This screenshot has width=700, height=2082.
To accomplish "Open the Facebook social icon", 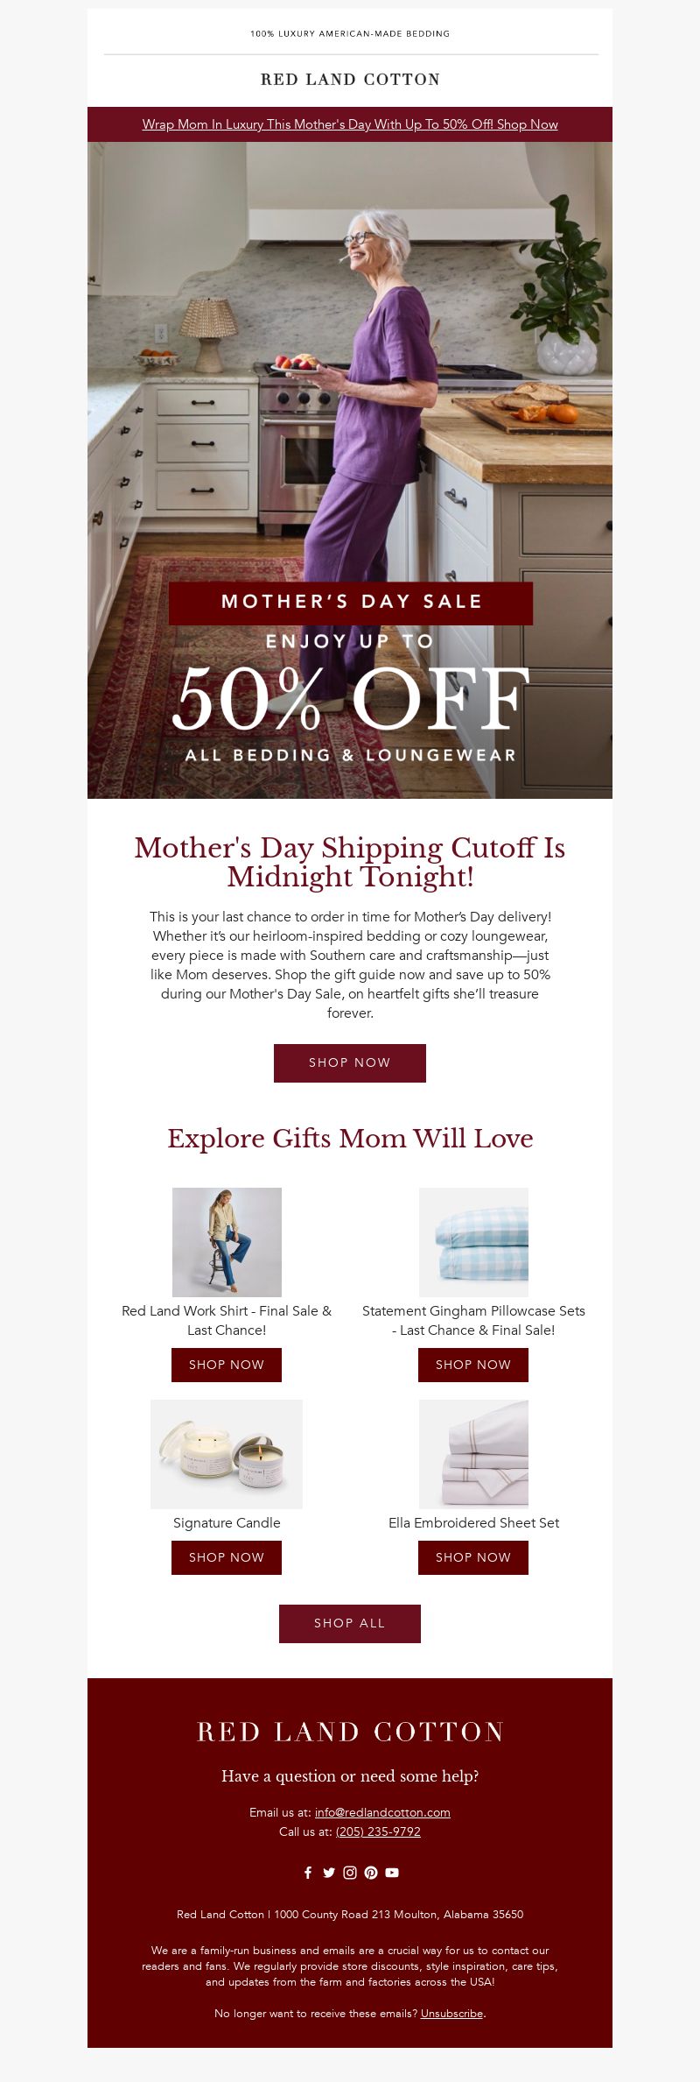I will tap(308, 1873).
